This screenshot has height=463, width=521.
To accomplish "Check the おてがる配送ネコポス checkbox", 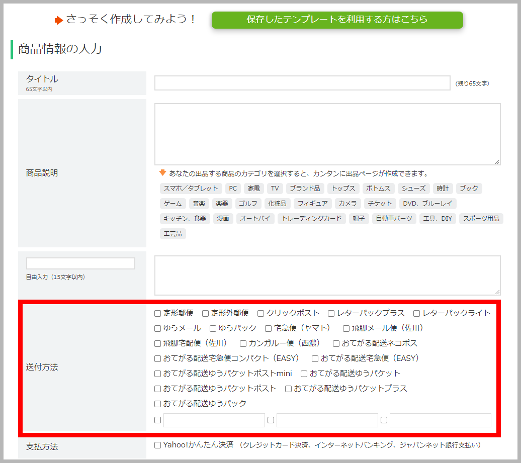I will 336,343.
